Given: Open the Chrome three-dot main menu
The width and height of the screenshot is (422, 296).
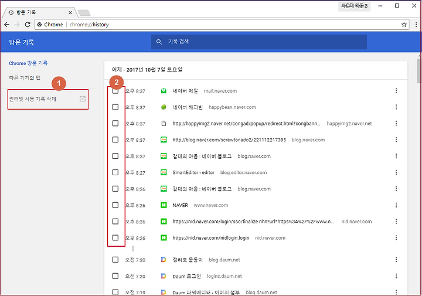Looking at the screenshot, I should pos(416,25).
